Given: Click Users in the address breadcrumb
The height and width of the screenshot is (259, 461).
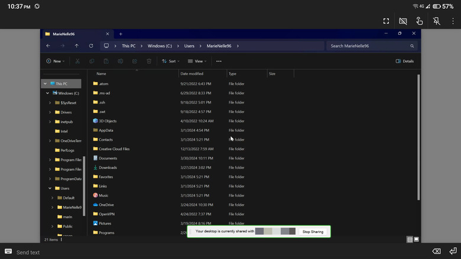Looking at the screenshot, I should coord(189,46).
